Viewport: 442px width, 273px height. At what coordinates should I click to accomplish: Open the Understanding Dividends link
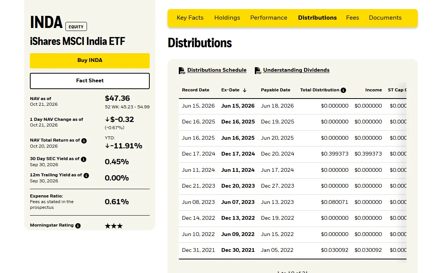pos(296,70)
